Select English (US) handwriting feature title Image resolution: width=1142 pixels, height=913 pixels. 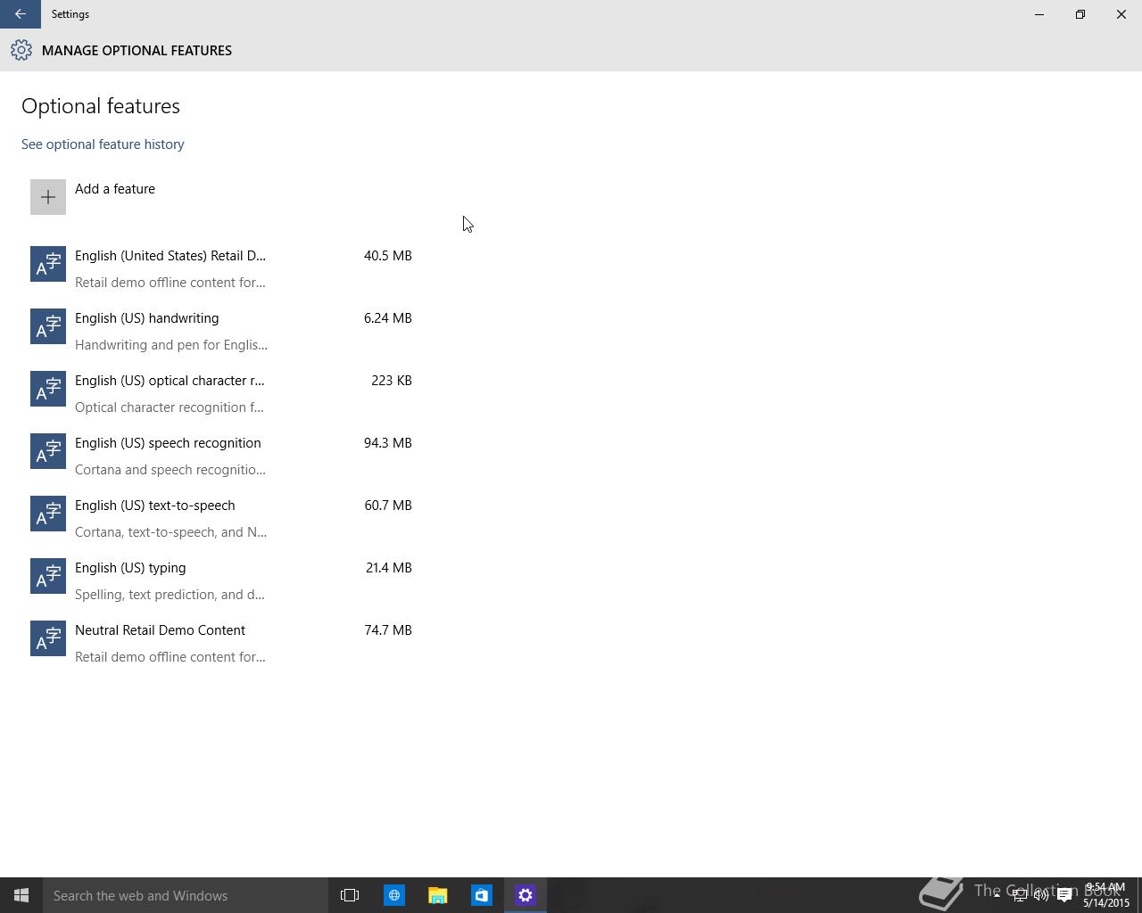(x=147, y=318)
